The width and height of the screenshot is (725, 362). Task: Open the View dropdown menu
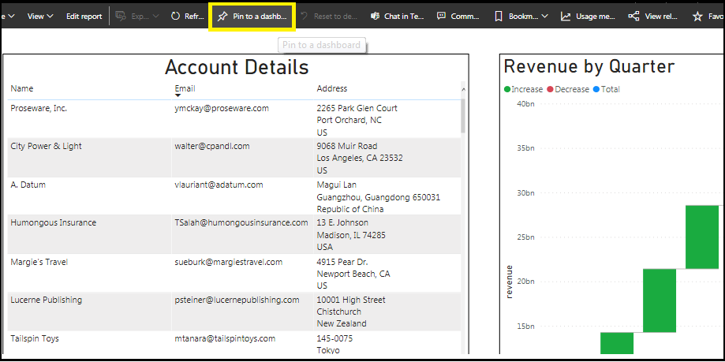click(x=40, y=17)
